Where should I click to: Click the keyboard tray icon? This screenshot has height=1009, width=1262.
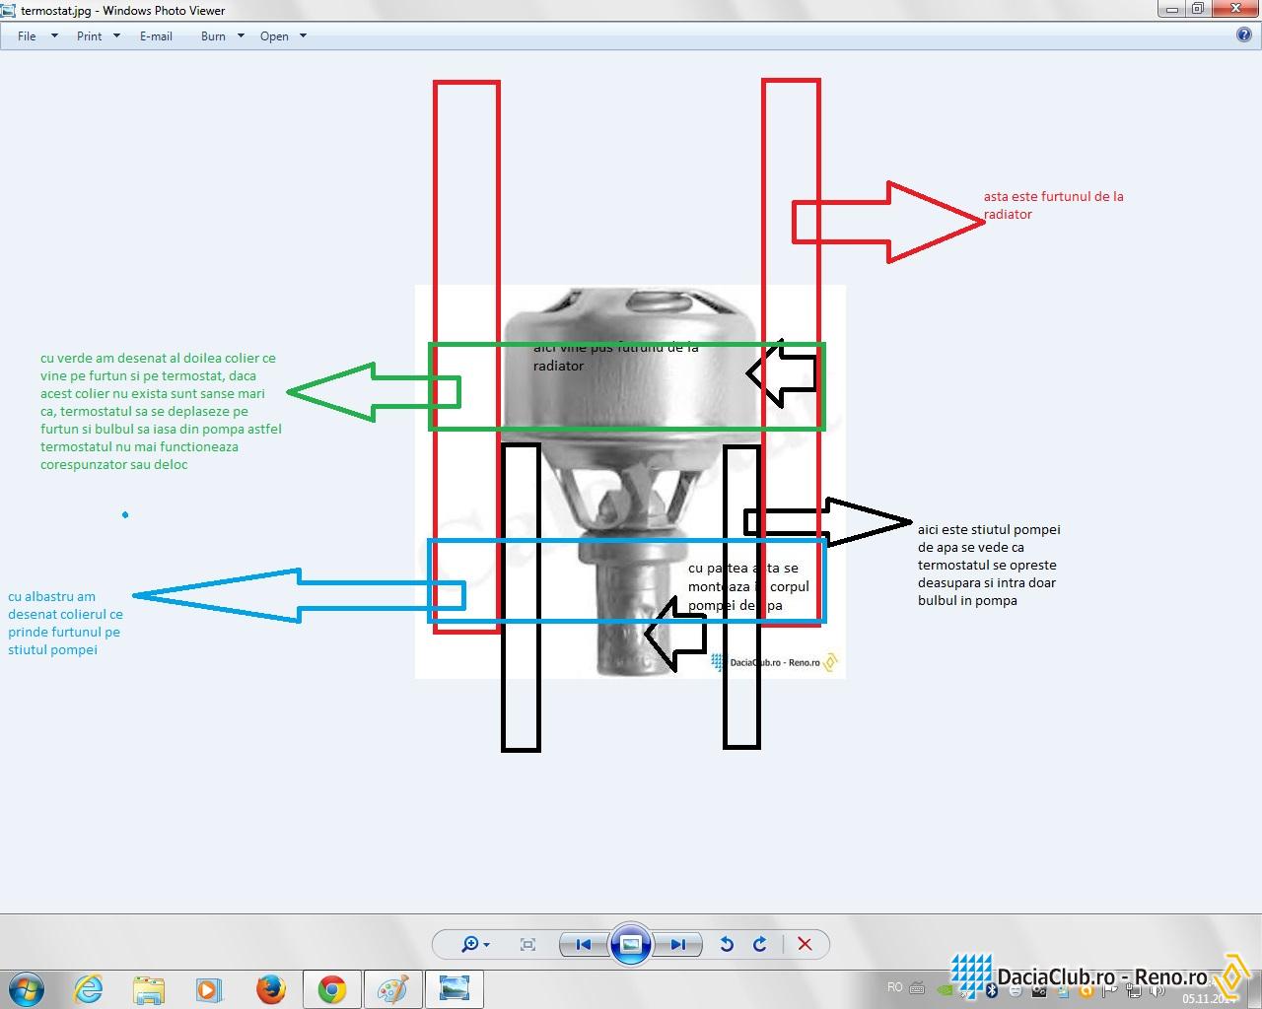tap(917, 988)
